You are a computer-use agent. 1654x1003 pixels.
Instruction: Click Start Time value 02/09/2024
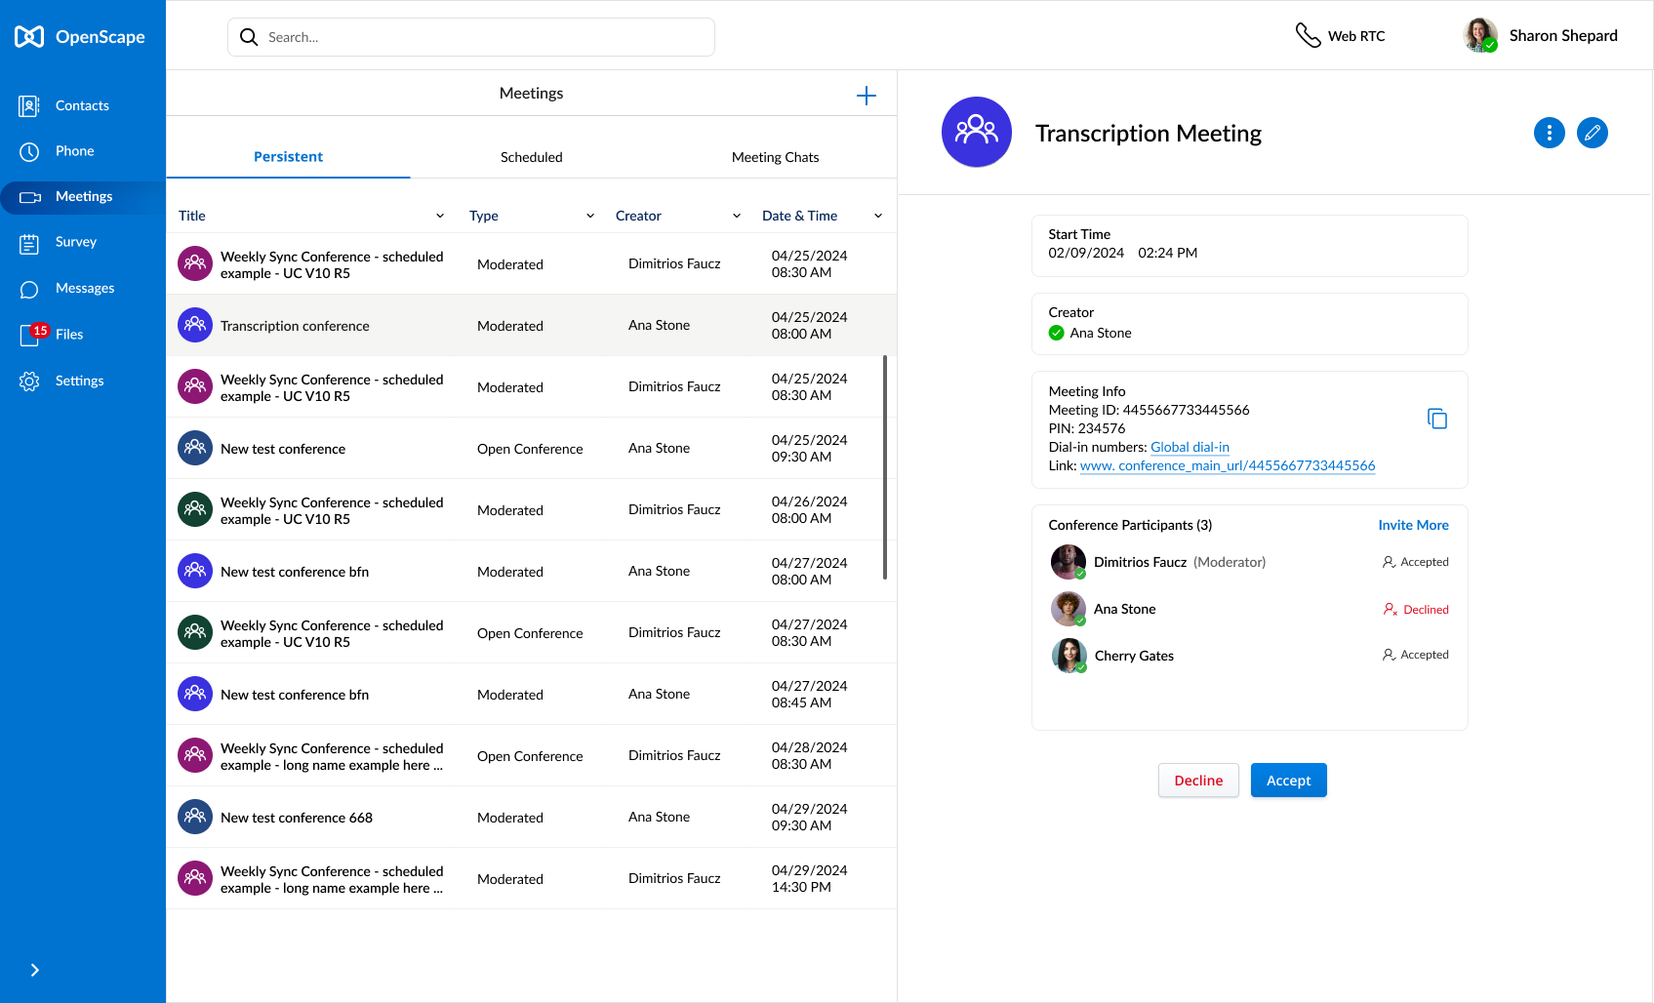click(1086, 253)
